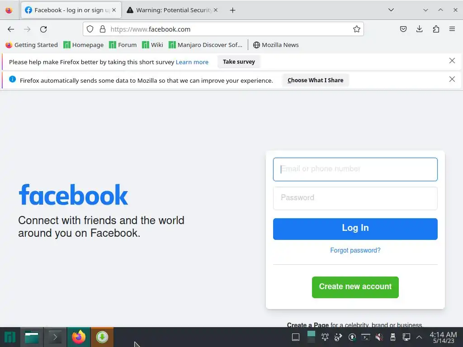The height and width of the screenshot is (347, 463).
Task: Click the Take survey button
Action: point(239,61)
